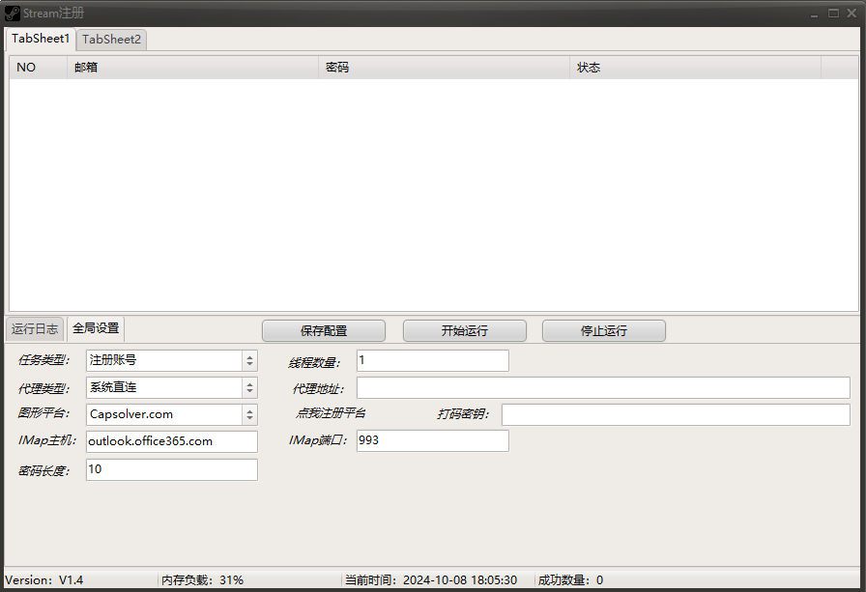Click the 邮箱 column header
866x592 pixels.
click(191, 68)
